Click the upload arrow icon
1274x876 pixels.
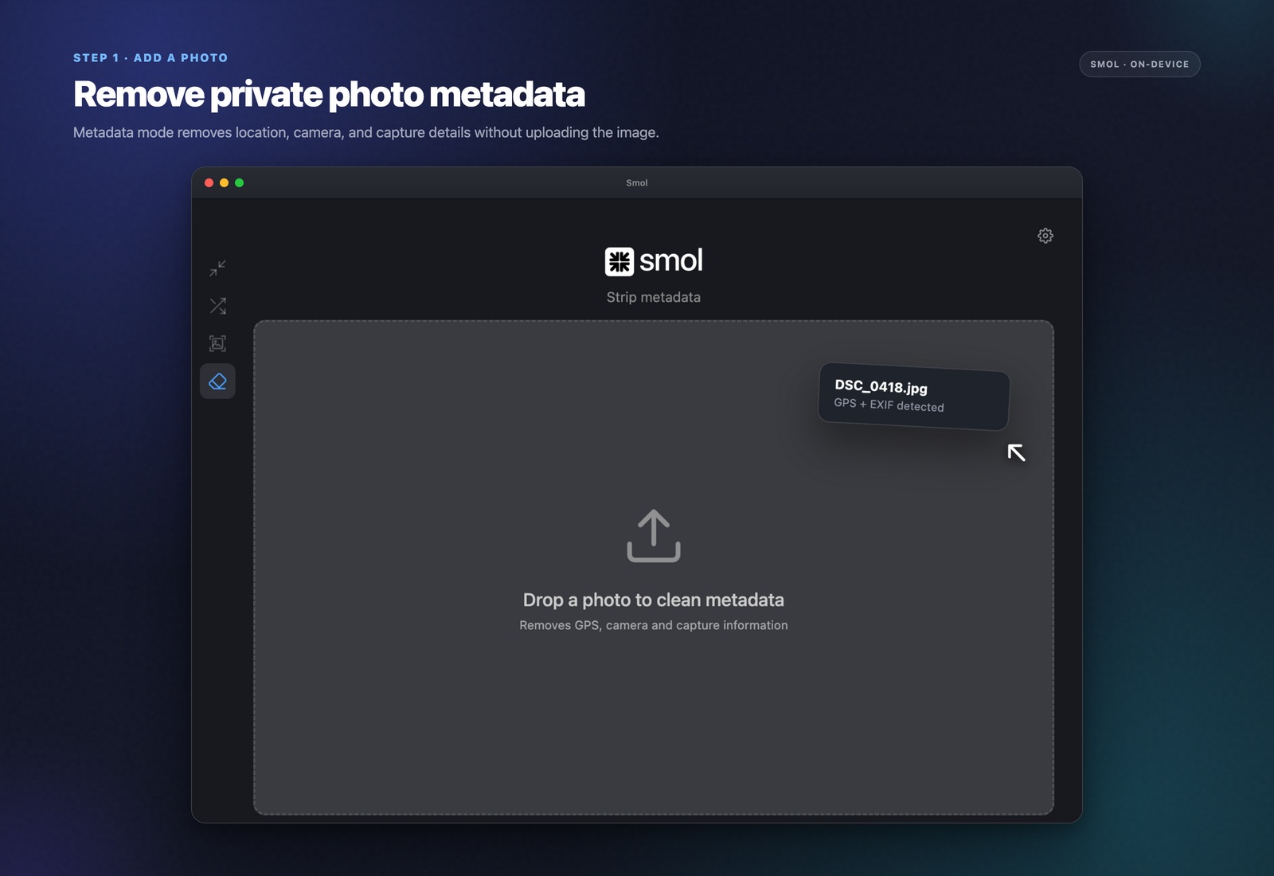point(654,536)
